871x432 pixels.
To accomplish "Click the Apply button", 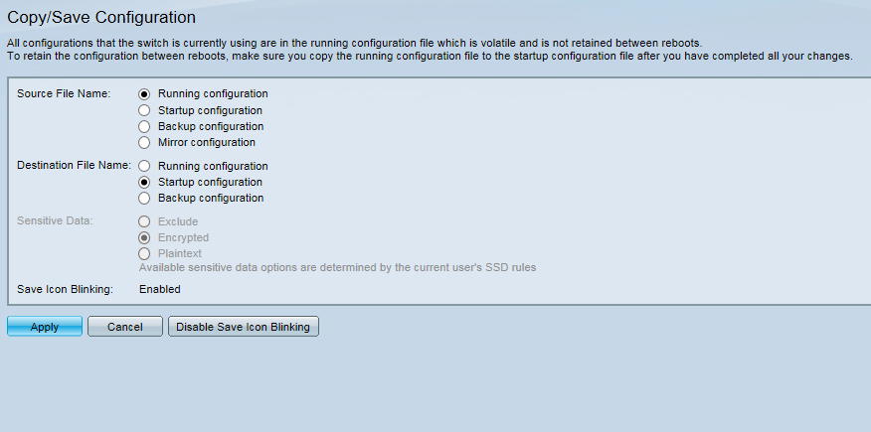I will point(45,327).
